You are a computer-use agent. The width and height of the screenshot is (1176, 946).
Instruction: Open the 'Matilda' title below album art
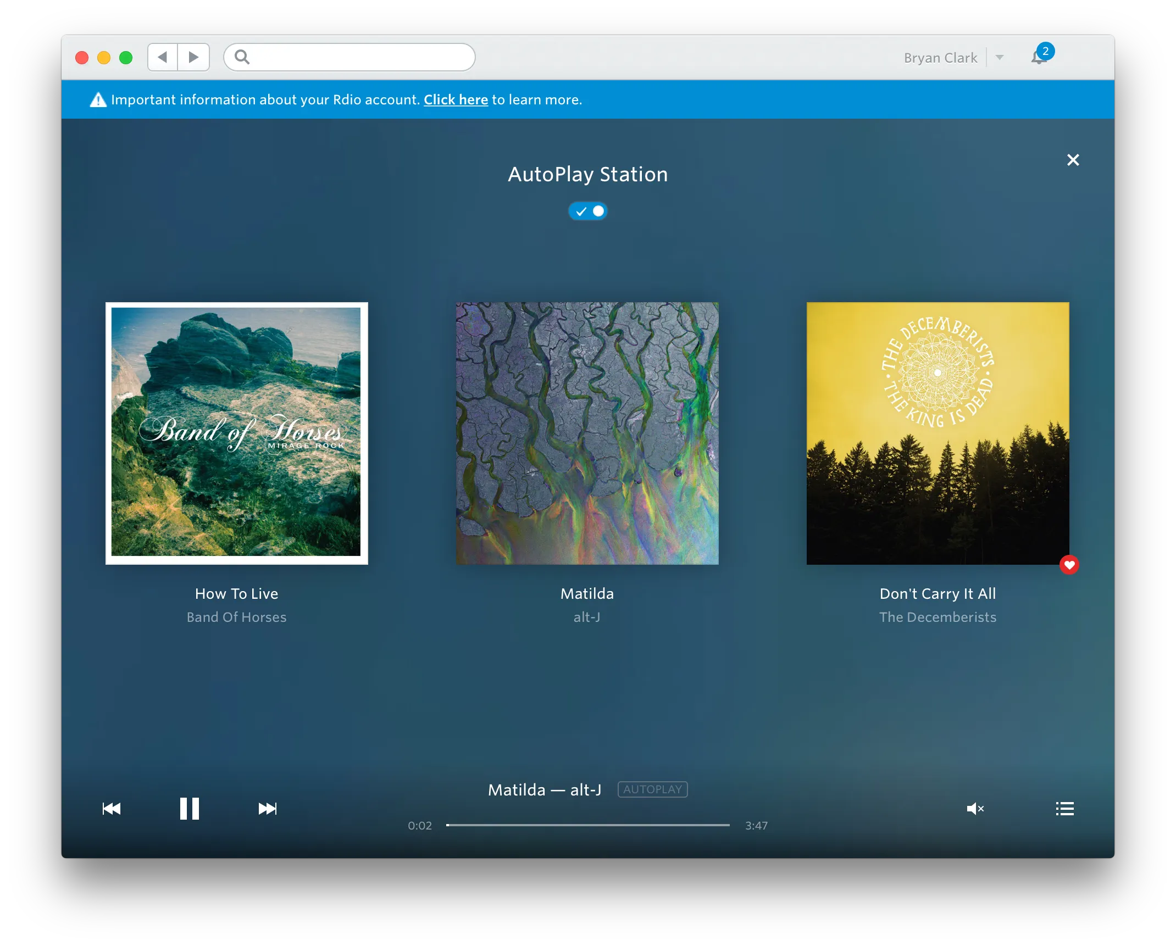587,593
